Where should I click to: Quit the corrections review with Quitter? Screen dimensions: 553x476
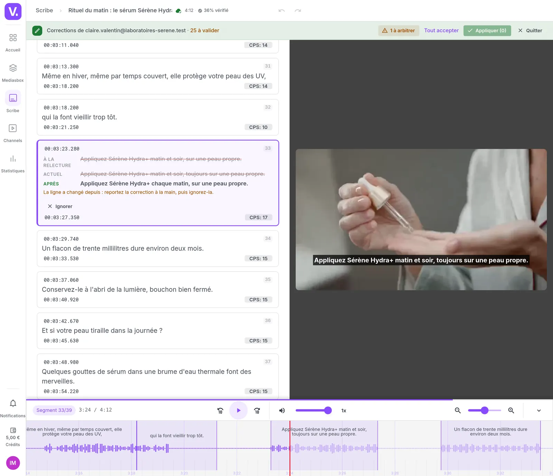[530, 30]
